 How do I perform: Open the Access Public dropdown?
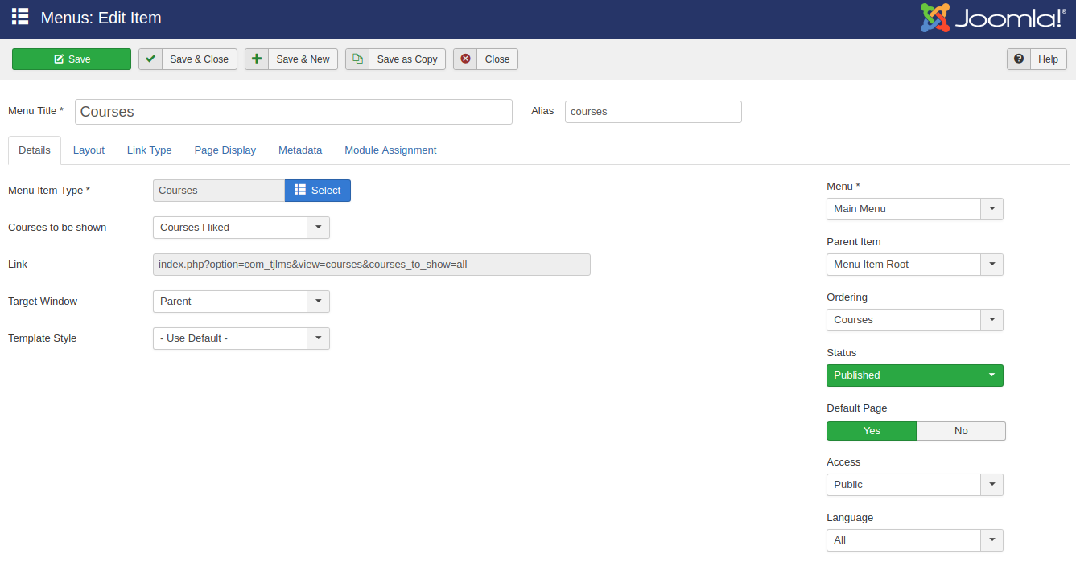tap(914, 485)
